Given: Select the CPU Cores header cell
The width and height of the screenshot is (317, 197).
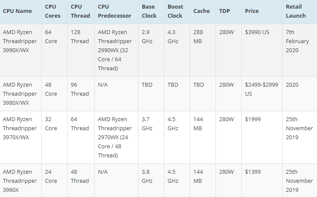Looking at the screenshot, I should 54,12.
